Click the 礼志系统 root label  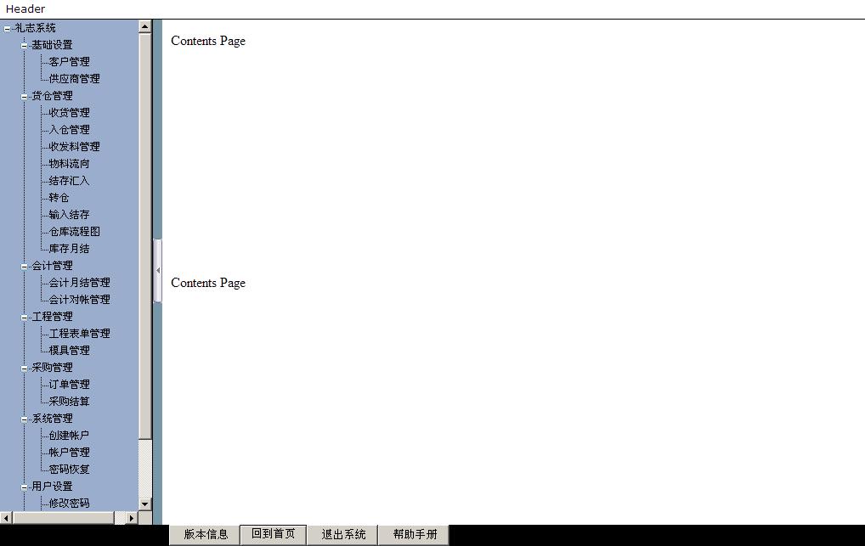36,28
